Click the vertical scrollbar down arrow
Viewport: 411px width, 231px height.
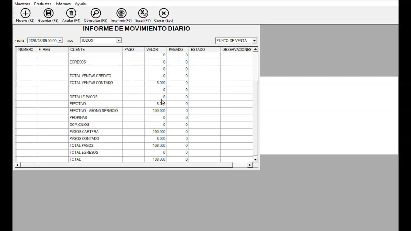(x=255, y=159)
